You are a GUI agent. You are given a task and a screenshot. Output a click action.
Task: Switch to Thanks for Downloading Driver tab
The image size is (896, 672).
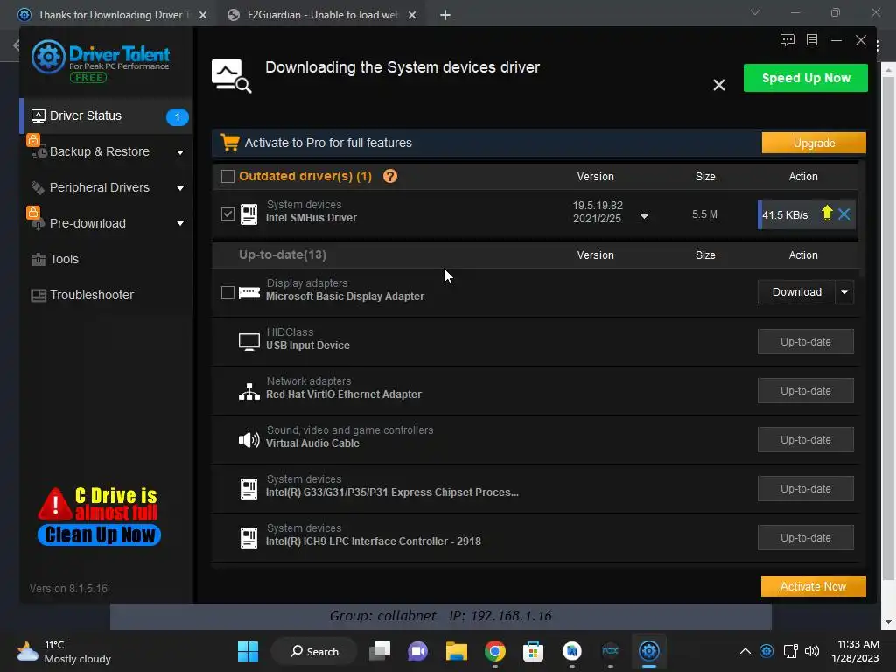(111, 14)
